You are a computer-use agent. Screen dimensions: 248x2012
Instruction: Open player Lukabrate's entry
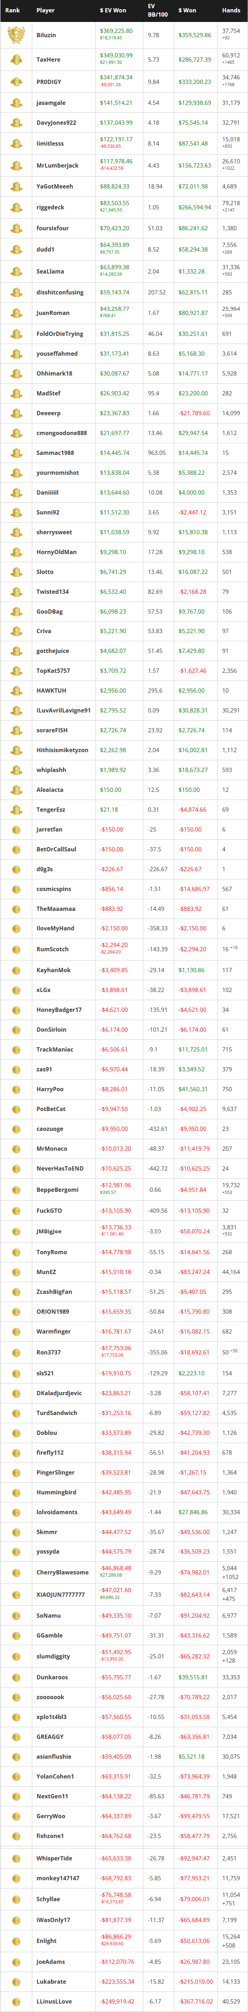pyautogui.click(x=51, y=1981)
